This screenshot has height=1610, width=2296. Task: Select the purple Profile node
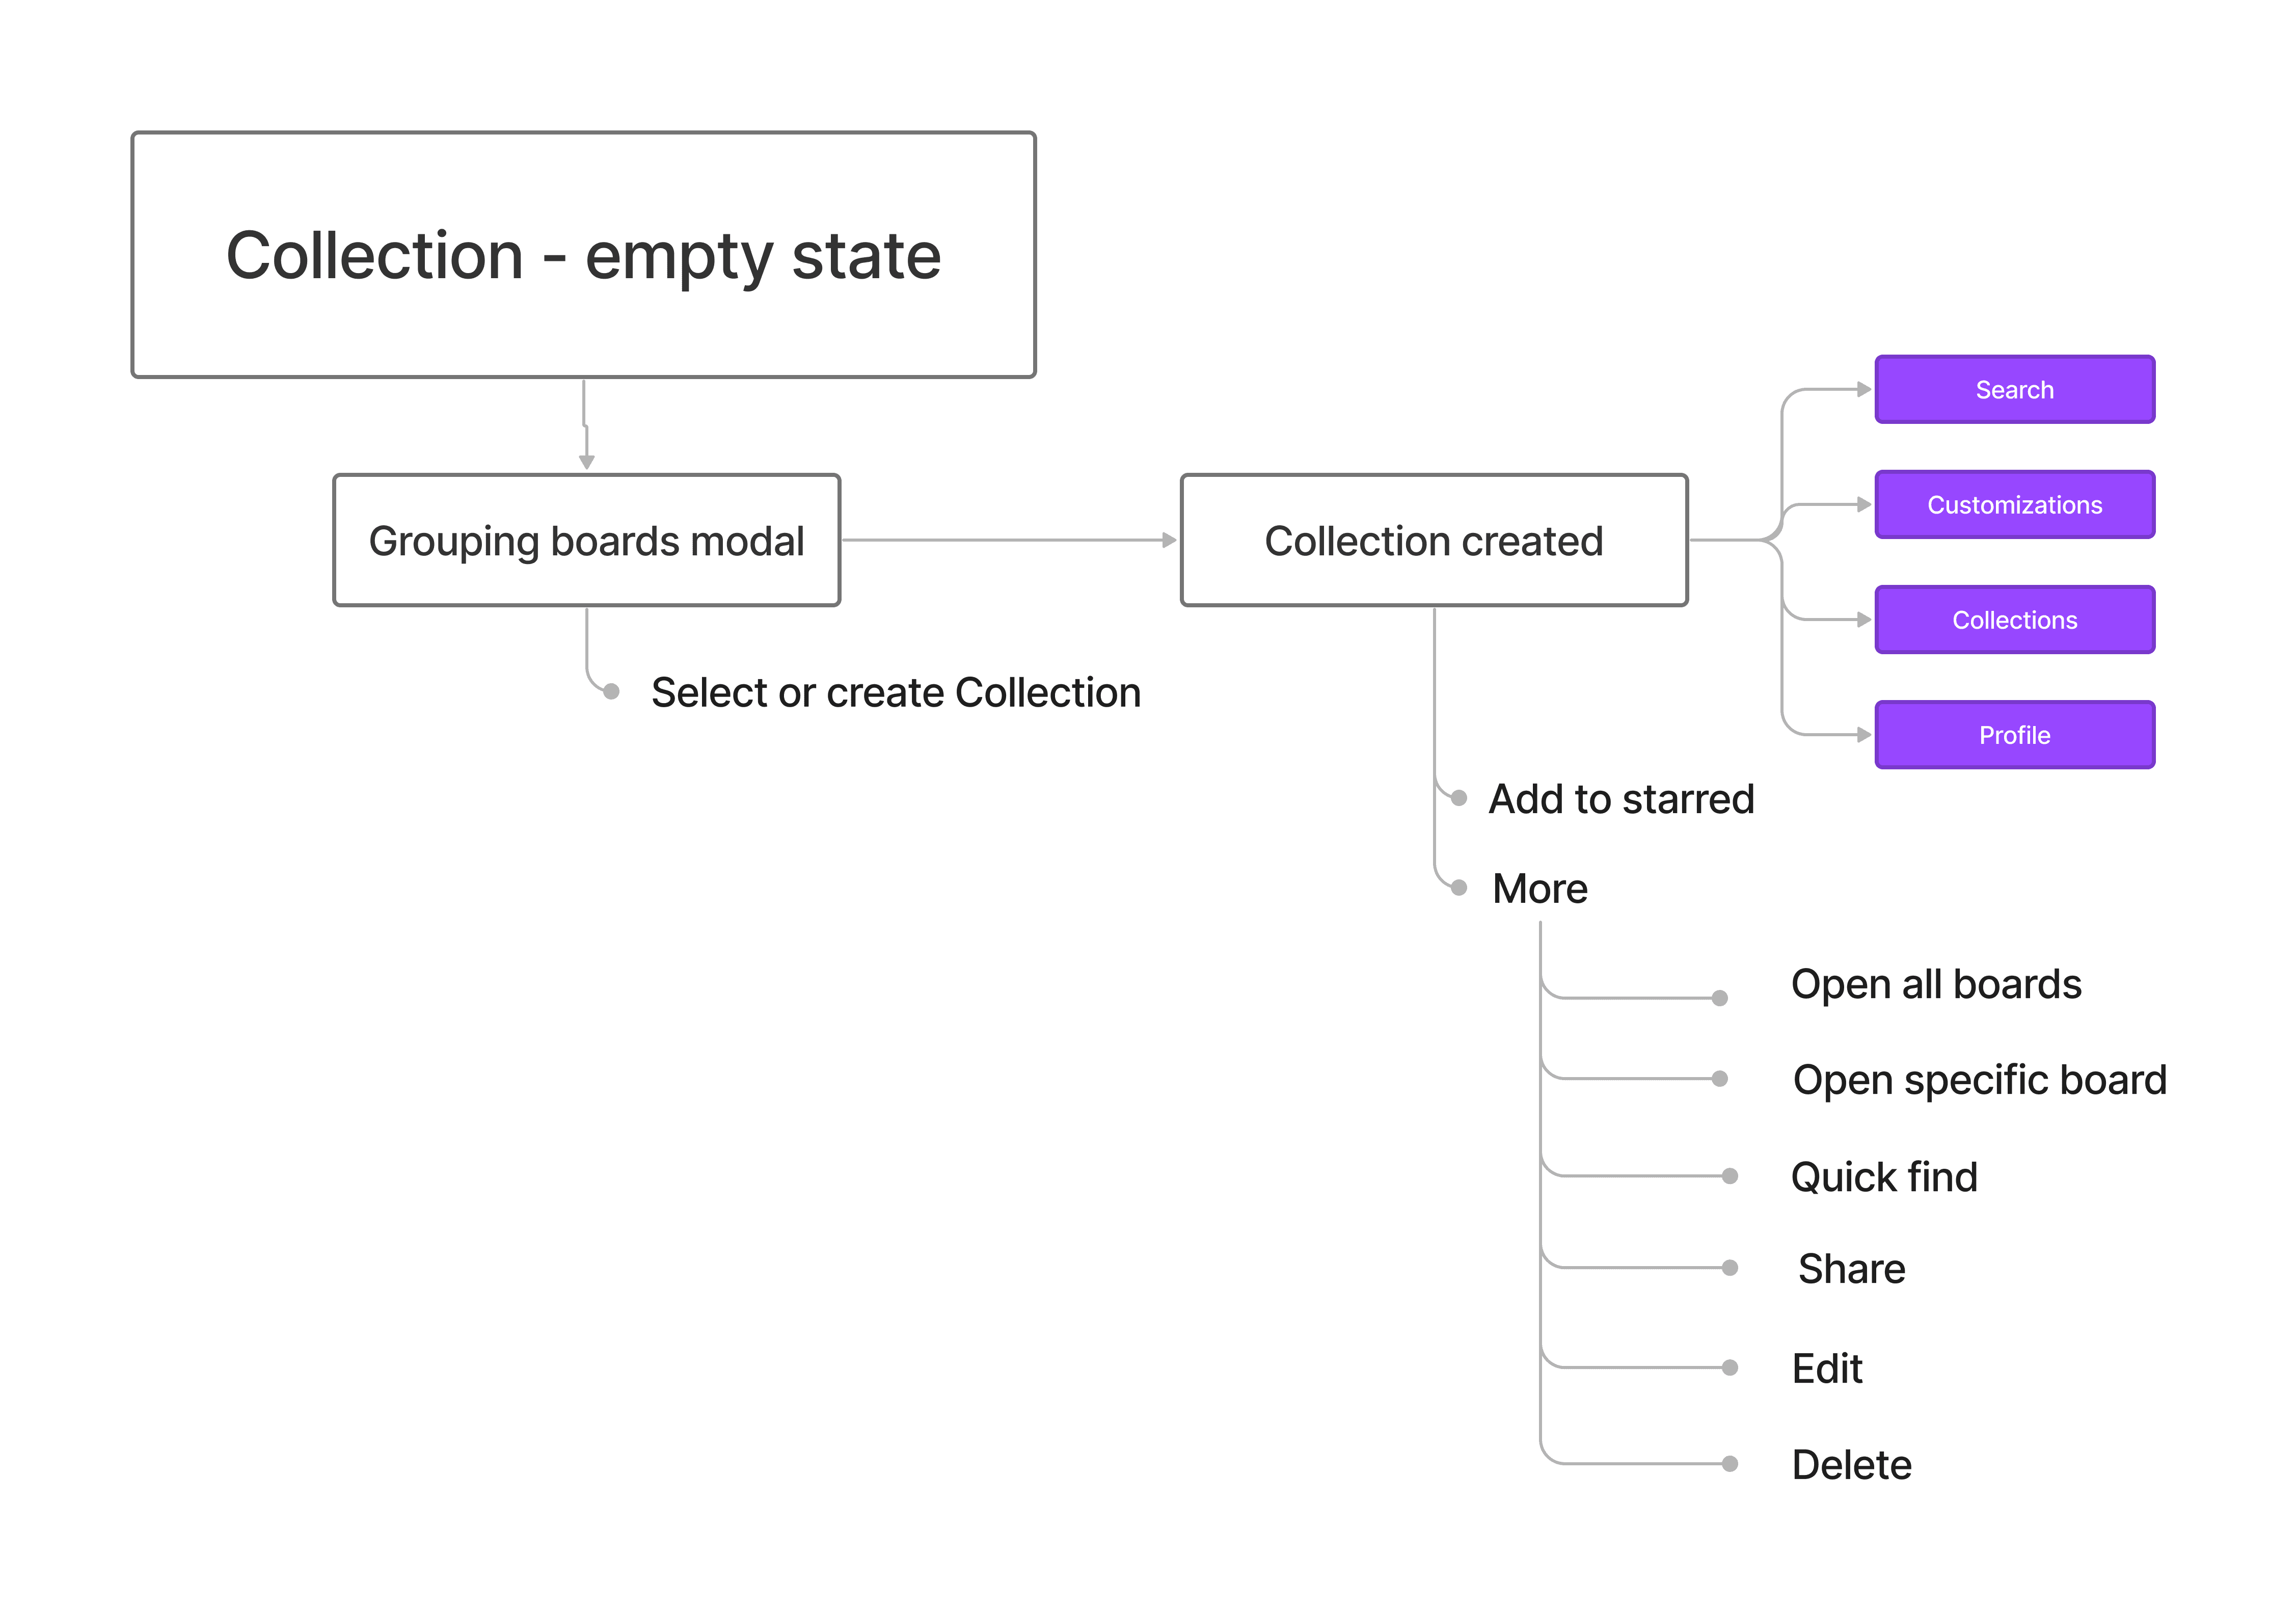click(x=2014, y=734)
